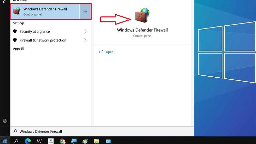Viewport: 256px width, 144px height.
Task: Click shield icon beside Firewall & network protection
Action: [15, 40]
